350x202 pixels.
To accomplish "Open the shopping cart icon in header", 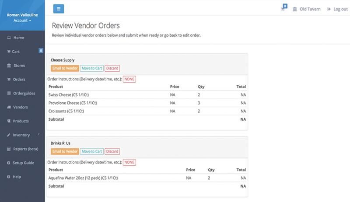I will (283, 9).
